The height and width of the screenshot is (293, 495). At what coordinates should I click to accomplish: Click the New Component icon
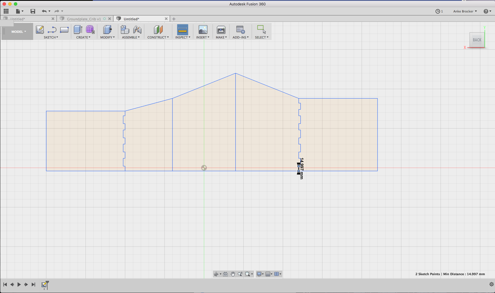point(125,29)
